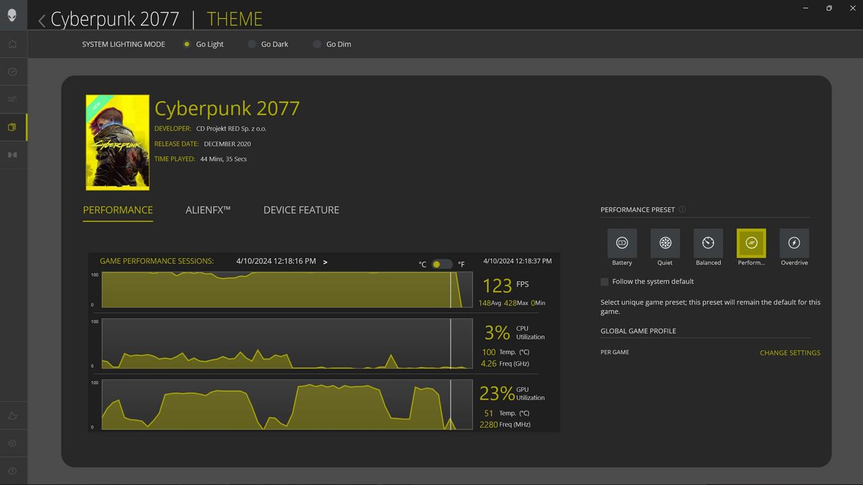Click the GPU frequency 2280 value

[x=489, y=425]
